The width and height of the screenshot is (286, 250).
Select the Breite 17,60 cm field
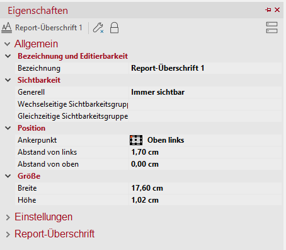coord(205,188)
